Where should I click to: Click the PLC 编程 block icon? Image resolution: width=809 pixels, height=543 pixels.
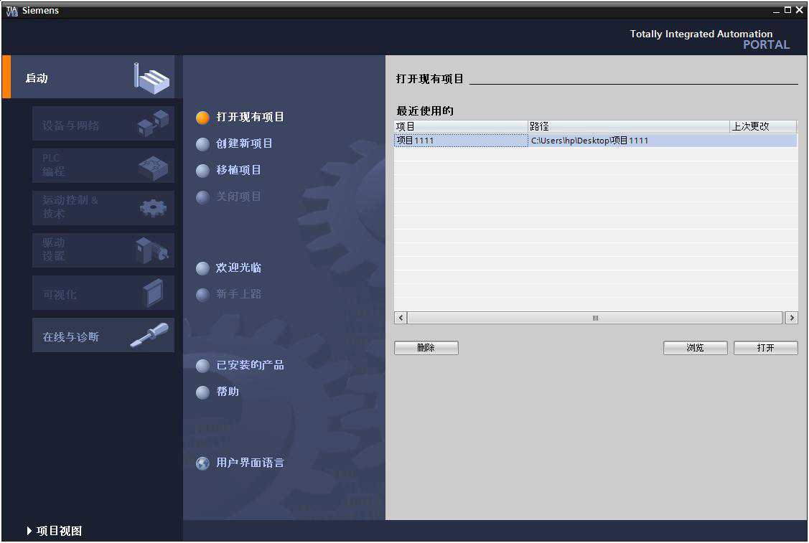(x=153, y=168)
